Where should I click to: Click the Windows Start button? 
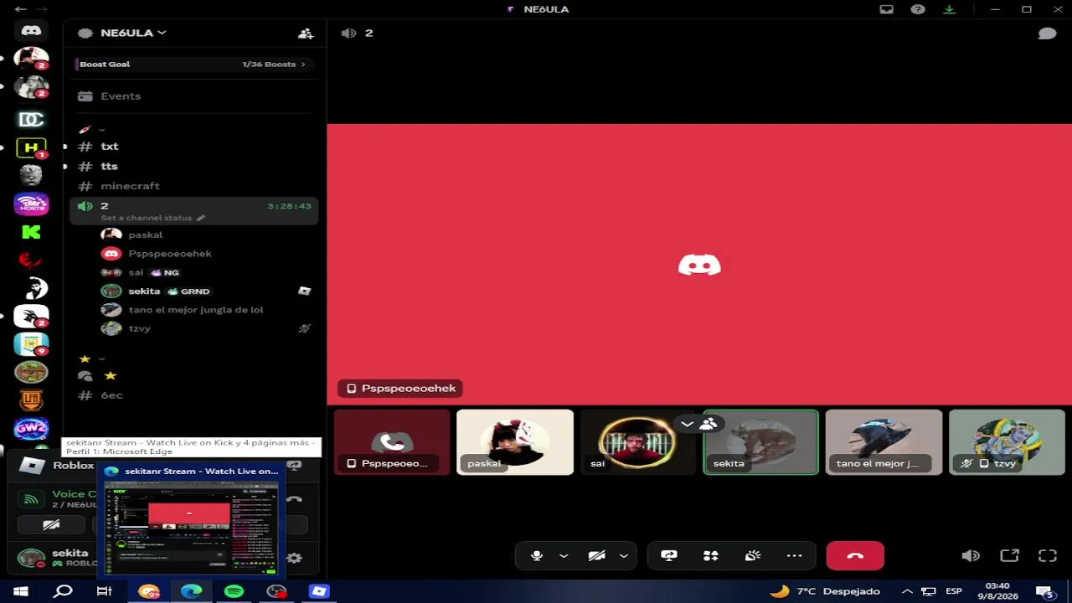point(20,591)
